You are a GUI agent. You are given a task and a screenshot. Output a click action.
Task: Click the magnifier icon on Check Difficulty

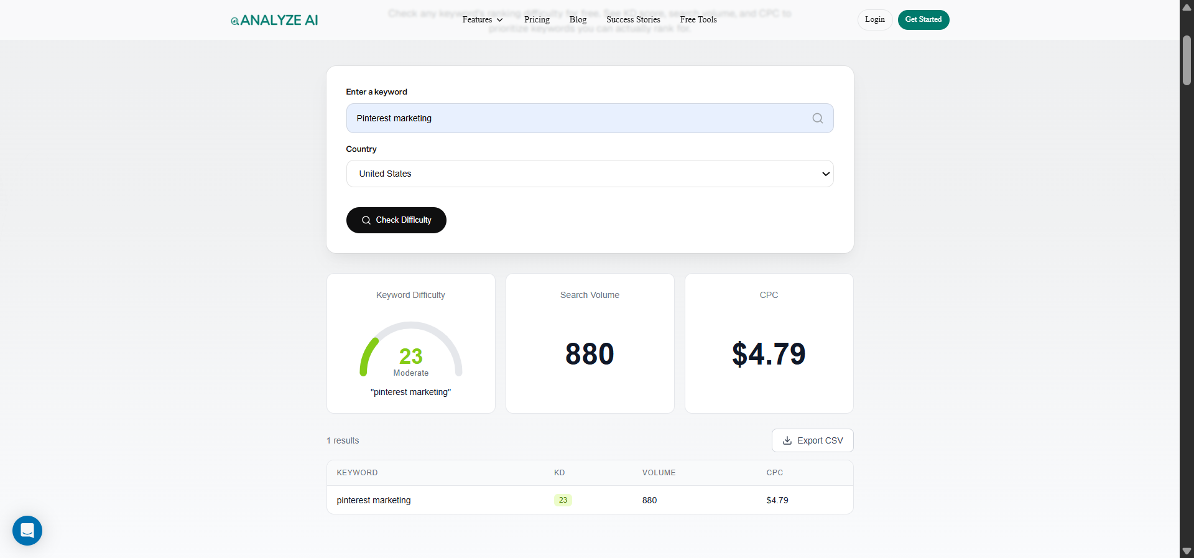(366, 220)
